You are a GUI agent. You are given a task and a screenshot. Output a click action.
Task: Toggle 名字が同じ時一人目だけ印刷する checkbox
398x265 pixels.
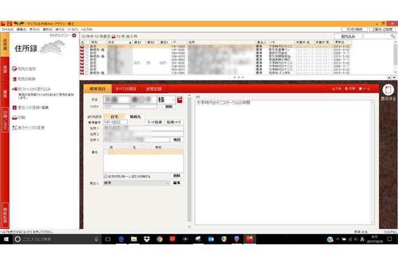click(106, 176)
